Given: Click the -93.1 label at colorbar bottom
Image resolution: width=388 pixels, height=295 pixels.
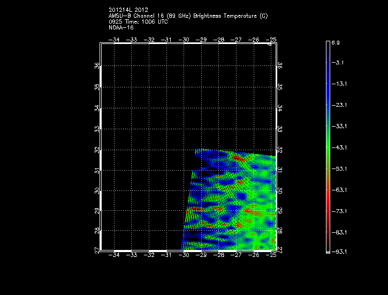Looking at the screenshot, I should [x=338, y=252].
